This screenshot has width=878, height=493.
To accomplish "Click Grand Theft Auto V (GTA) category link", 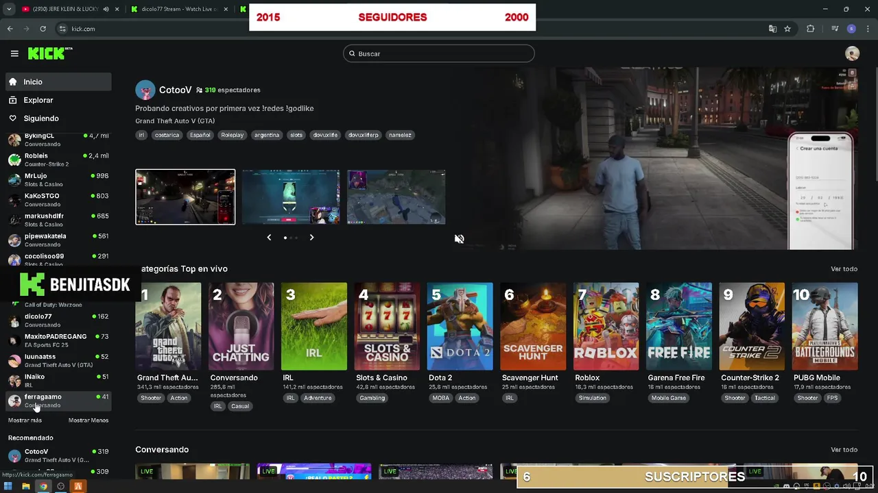I will 175,121.
